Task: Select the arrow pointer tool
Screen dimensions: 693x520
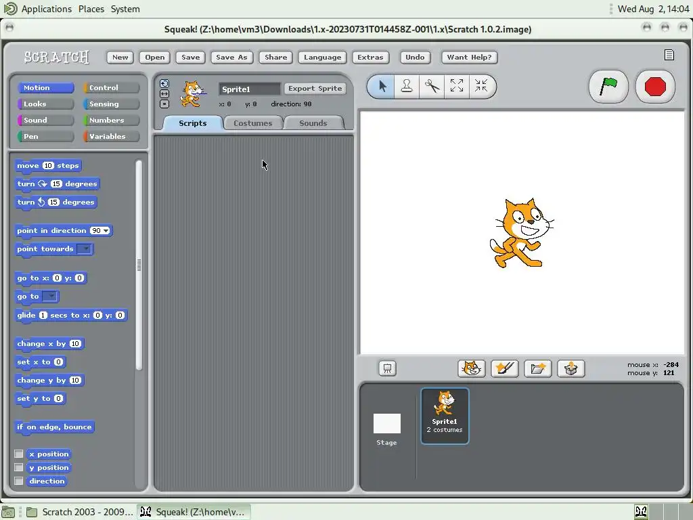Action: click(x=382, y=86)
